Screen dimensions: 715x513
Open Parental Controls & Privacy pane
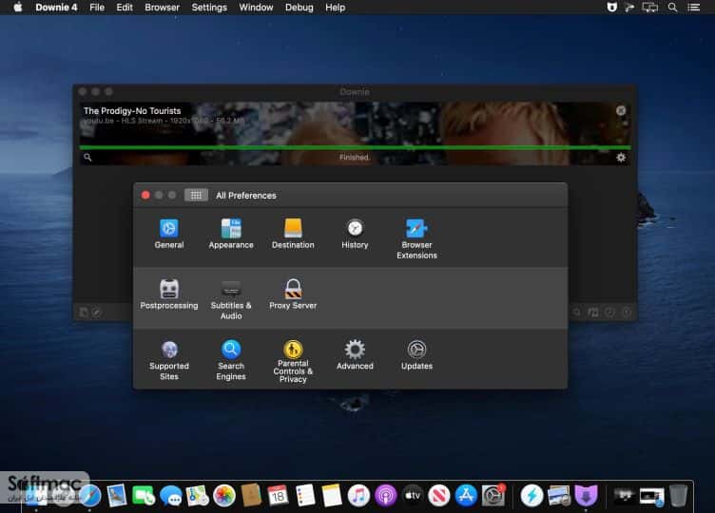coord(293,361)
